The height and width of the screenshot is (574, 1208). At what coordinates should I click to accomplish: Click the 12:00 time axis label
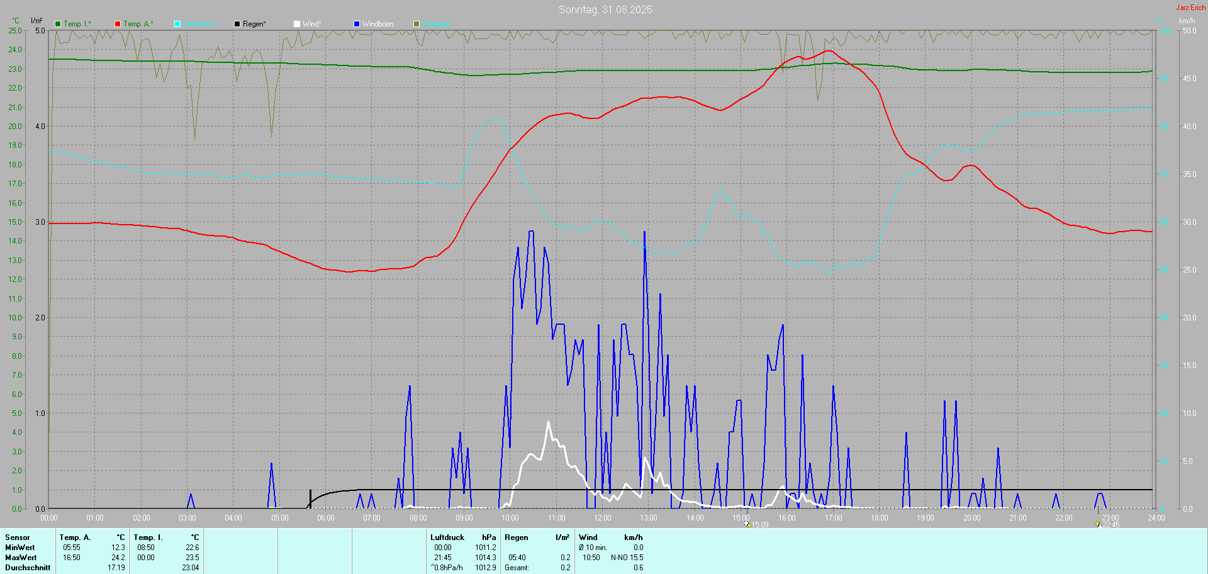click(603, 518)
